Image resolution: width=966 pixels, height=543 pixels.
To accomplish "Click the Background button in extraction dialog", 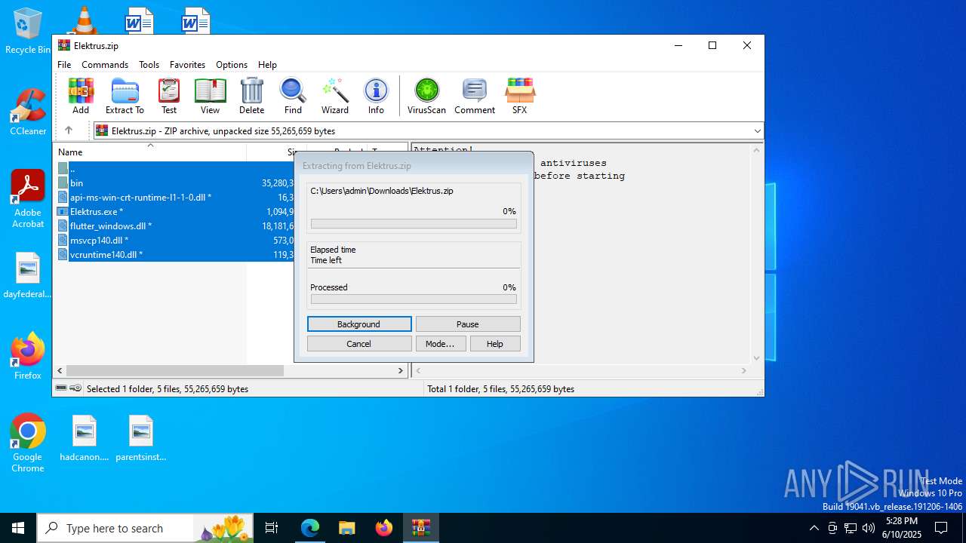I will pos(359,324).
